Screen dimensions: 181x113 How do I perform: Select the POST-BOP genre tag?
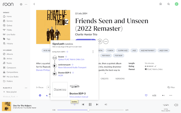tap(119, 56)
